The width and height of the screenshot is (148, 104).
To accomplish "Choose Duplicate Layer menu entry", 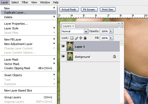I will 28,12.
